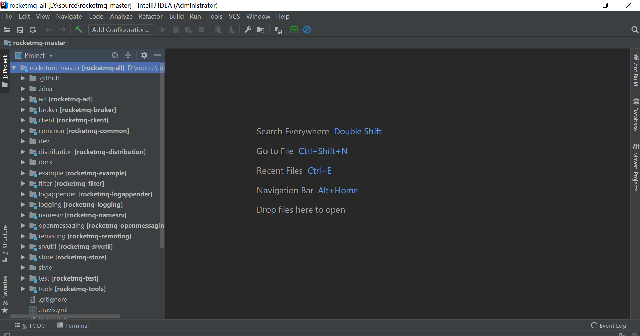Viewport: 640px width, 336px height.
Task: Open the Navigate menu
Action: point(69,16)
